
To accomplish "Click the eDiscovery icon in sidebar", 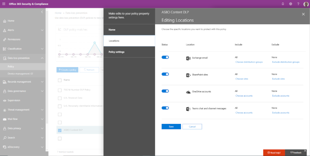I will point(5,147).
